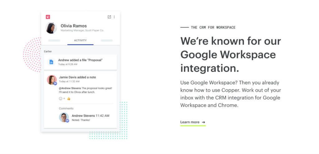Select the ACTIVITY tab
This screenshot has height=154, width=319.
(x=80, y=41)
